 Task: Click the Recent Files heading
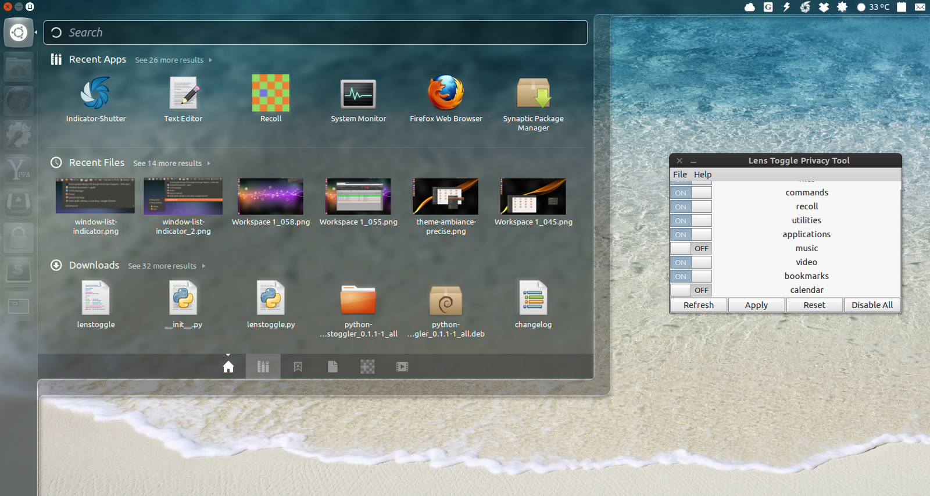96,163
